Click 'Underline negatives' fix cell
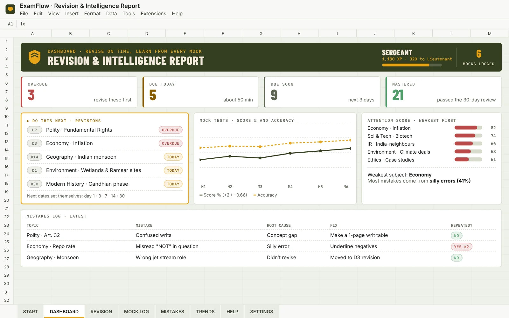The height and width of the screenshot is (318, 509). (353, 246)
